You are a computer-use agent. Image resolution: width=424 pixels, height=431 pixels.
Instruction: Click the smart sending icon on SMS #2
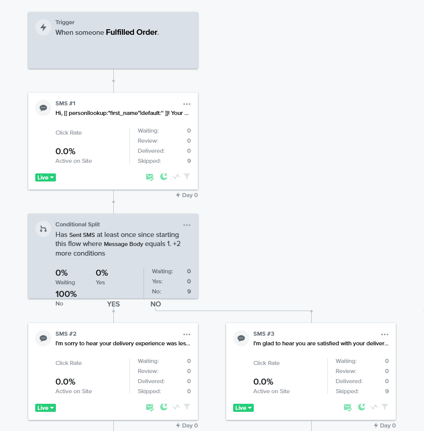tap(163, 407)
